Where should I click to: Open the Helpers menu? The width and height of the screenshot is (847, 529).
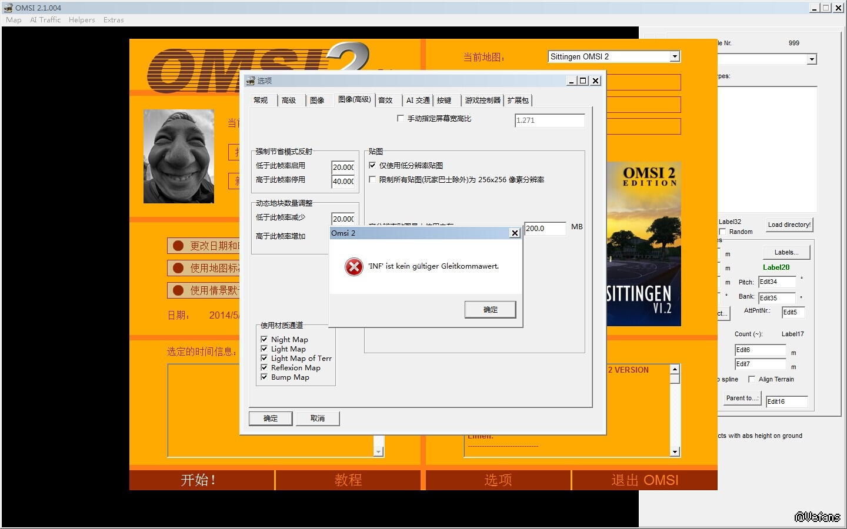82,20
